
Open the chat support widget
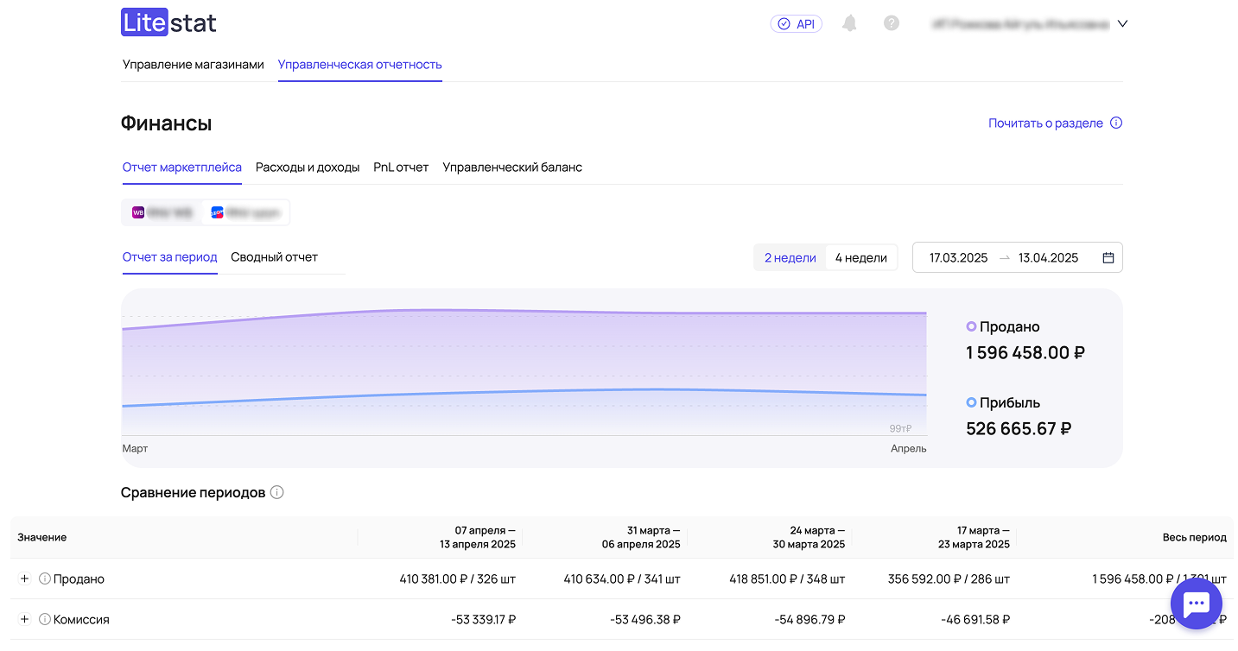click(x=1196, y=604)
